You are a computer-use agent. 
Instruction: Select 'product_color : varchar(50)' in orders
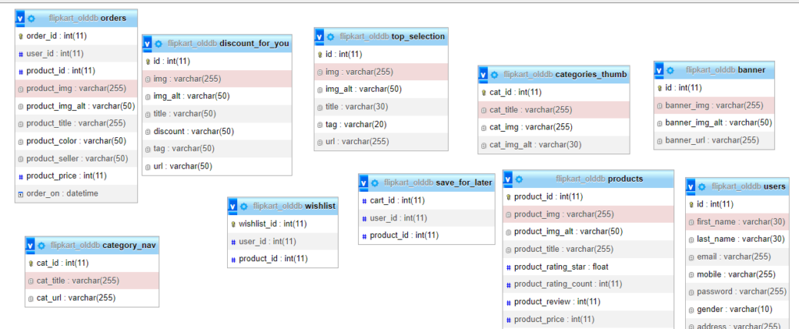coord(76,141)
